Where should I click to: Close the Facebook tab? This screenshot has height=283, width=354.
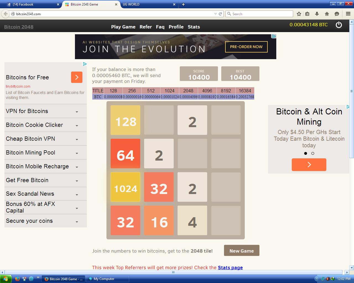[x=58, y=4]
